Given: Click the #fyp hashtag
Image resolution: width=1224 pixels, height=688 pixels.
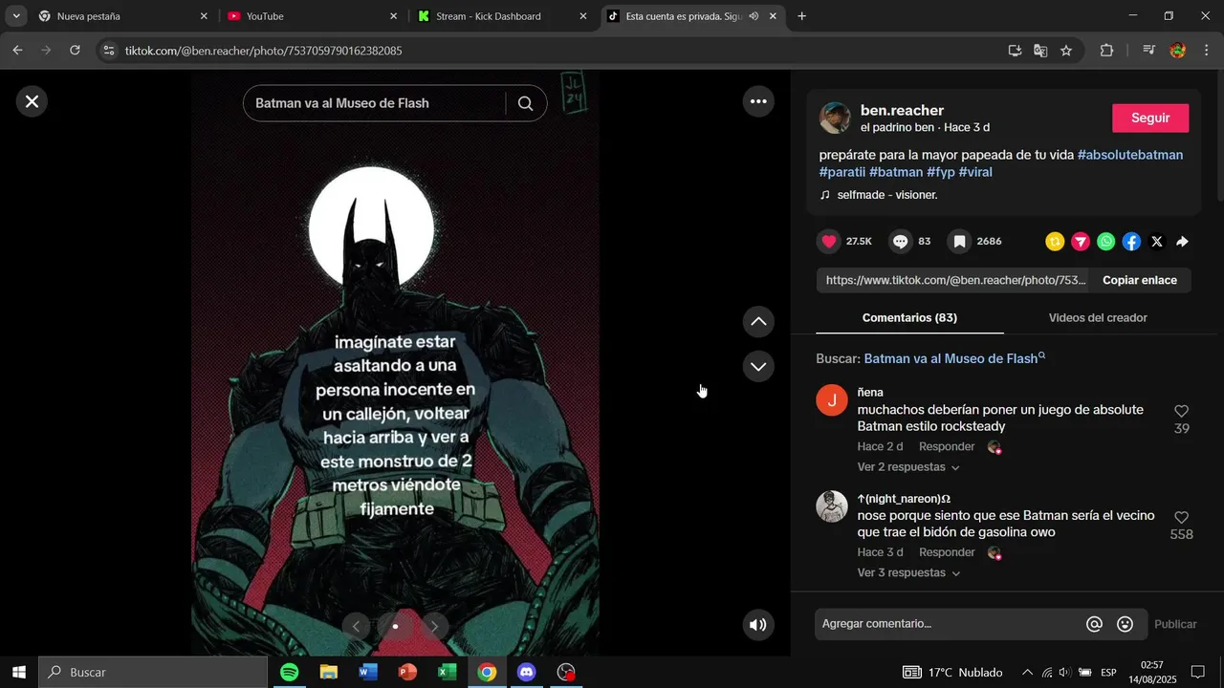Looking at the screenshot, I should click(x=941, y=172).
